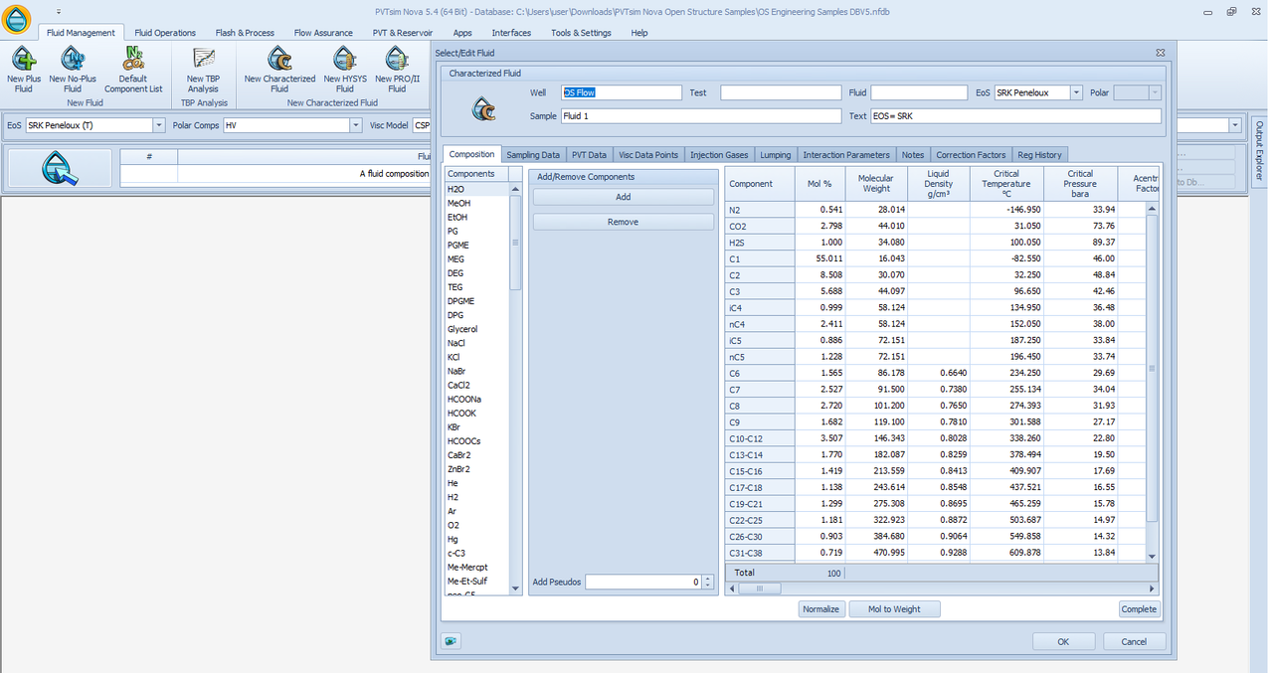Click the Cancel button
This screenshot has height=673, width=1273.
[x=1134, y=641]
